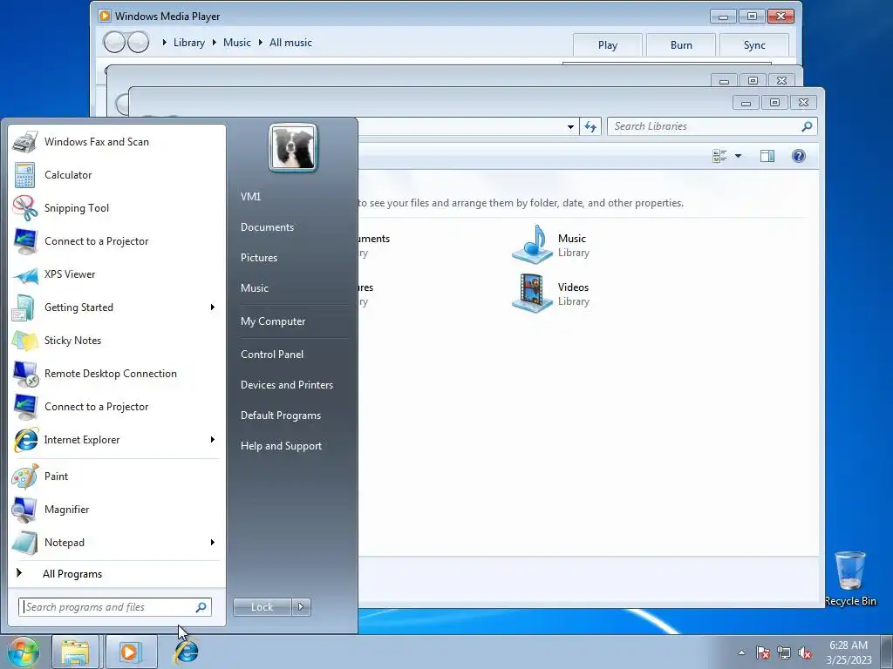Expand arrow before All music breadcrumb
Image resolution: width=893 pixels, height=669 pixels.
coord(260,43)
